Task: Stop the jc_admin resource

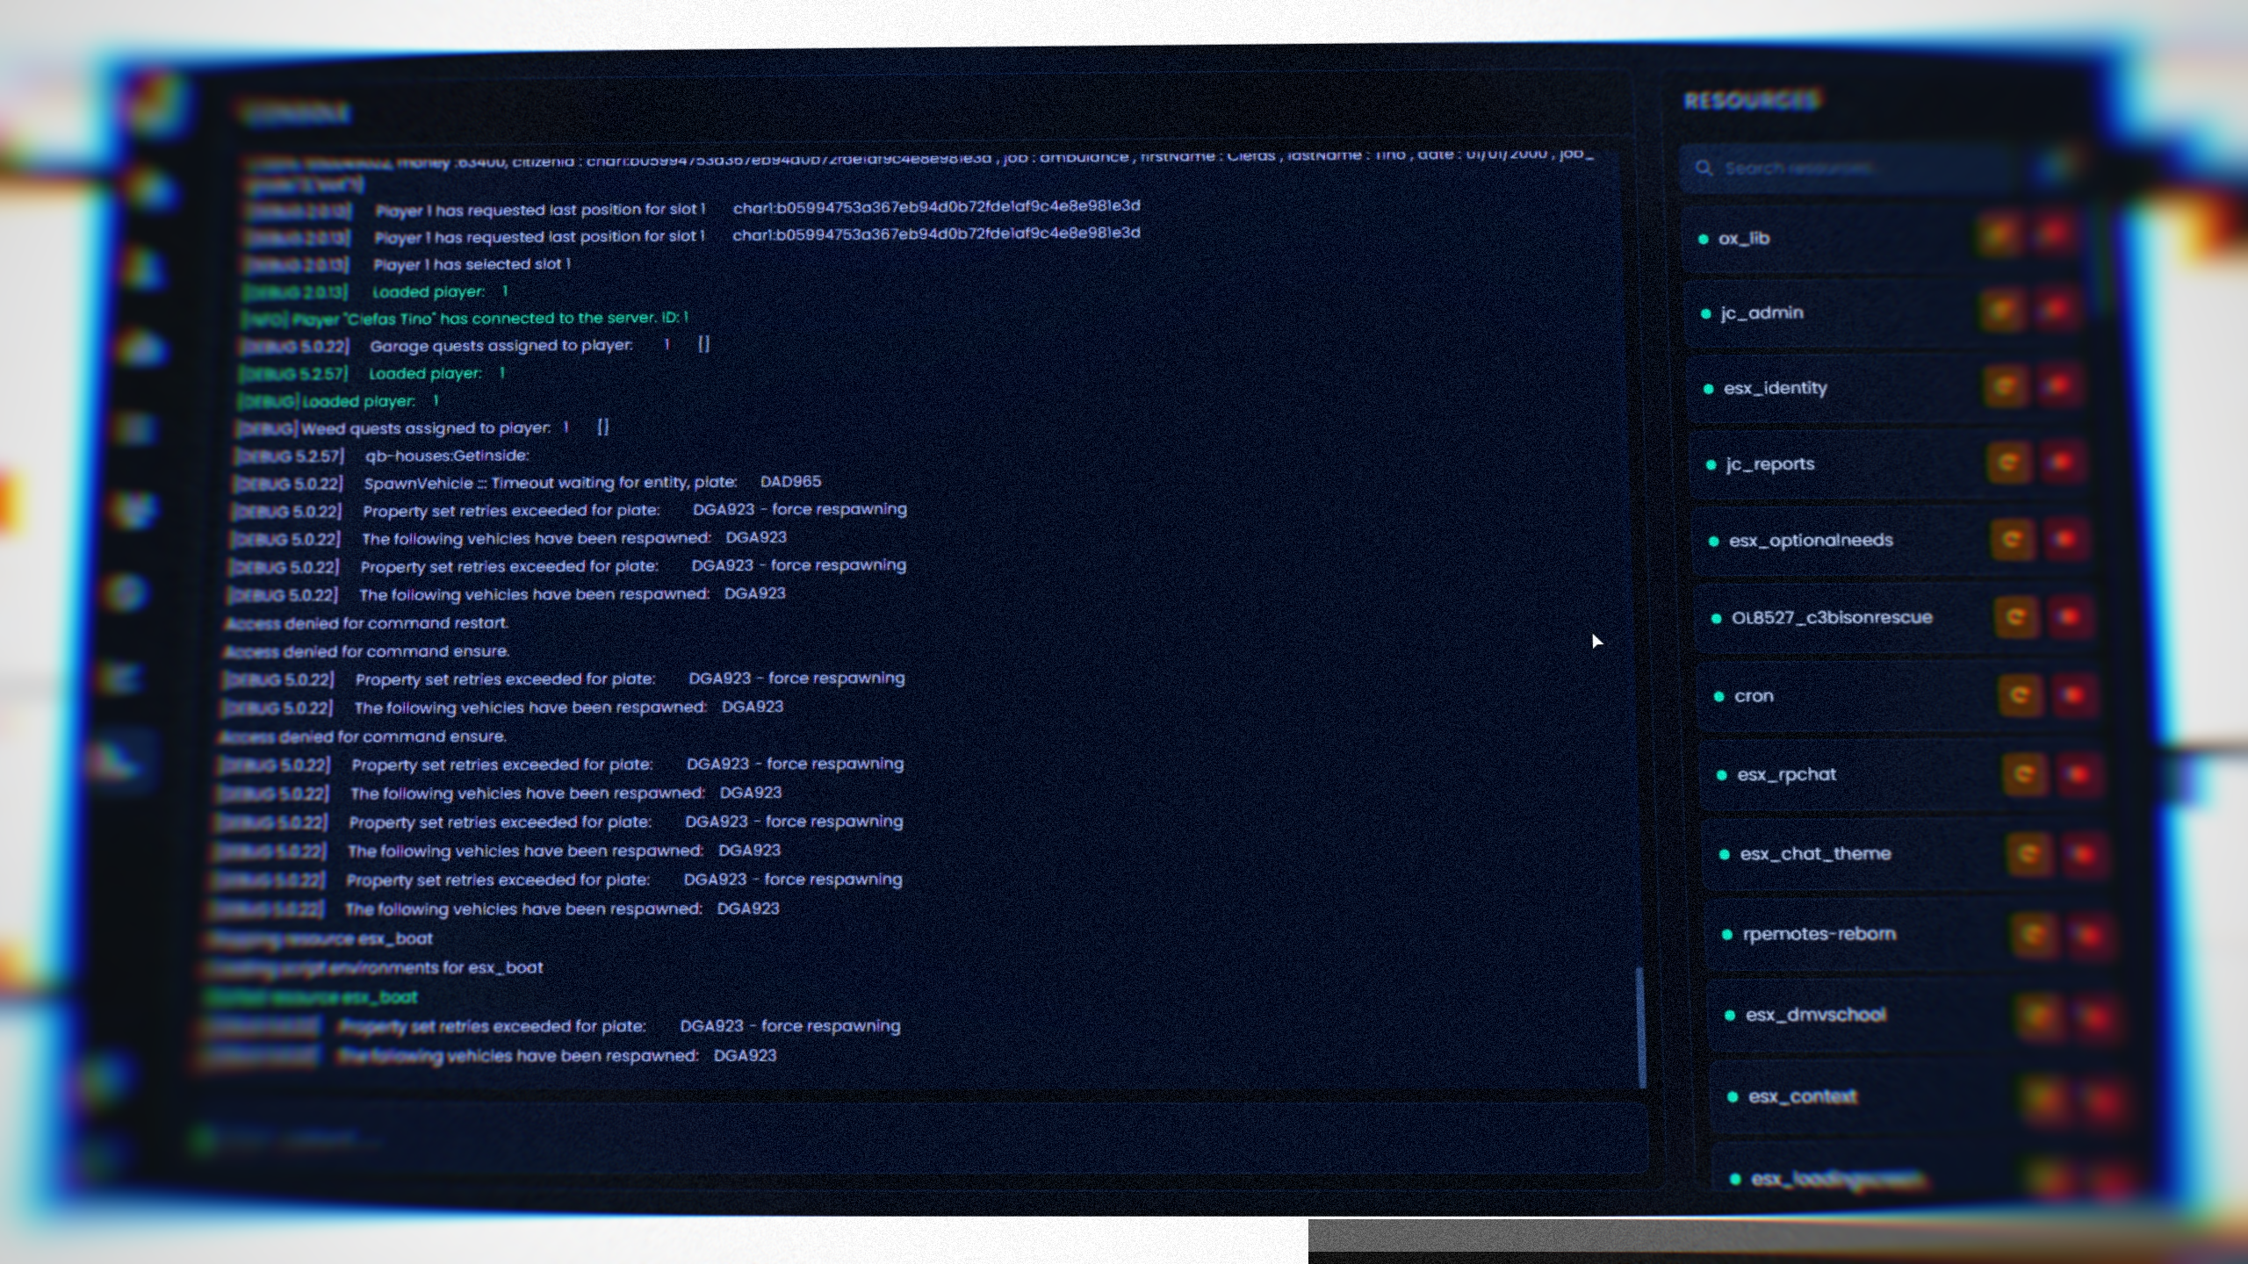Action: (x=2057, y=309)
